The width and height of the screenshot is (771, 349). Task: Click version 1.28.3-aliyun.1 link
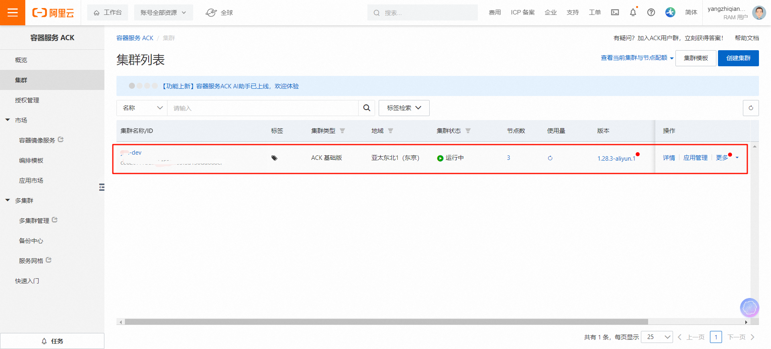click(616, 159)
